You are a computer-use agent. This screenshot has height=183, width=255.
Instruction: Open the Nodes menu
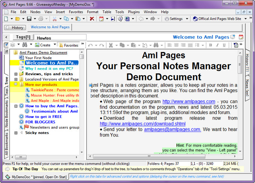(35, 12)
